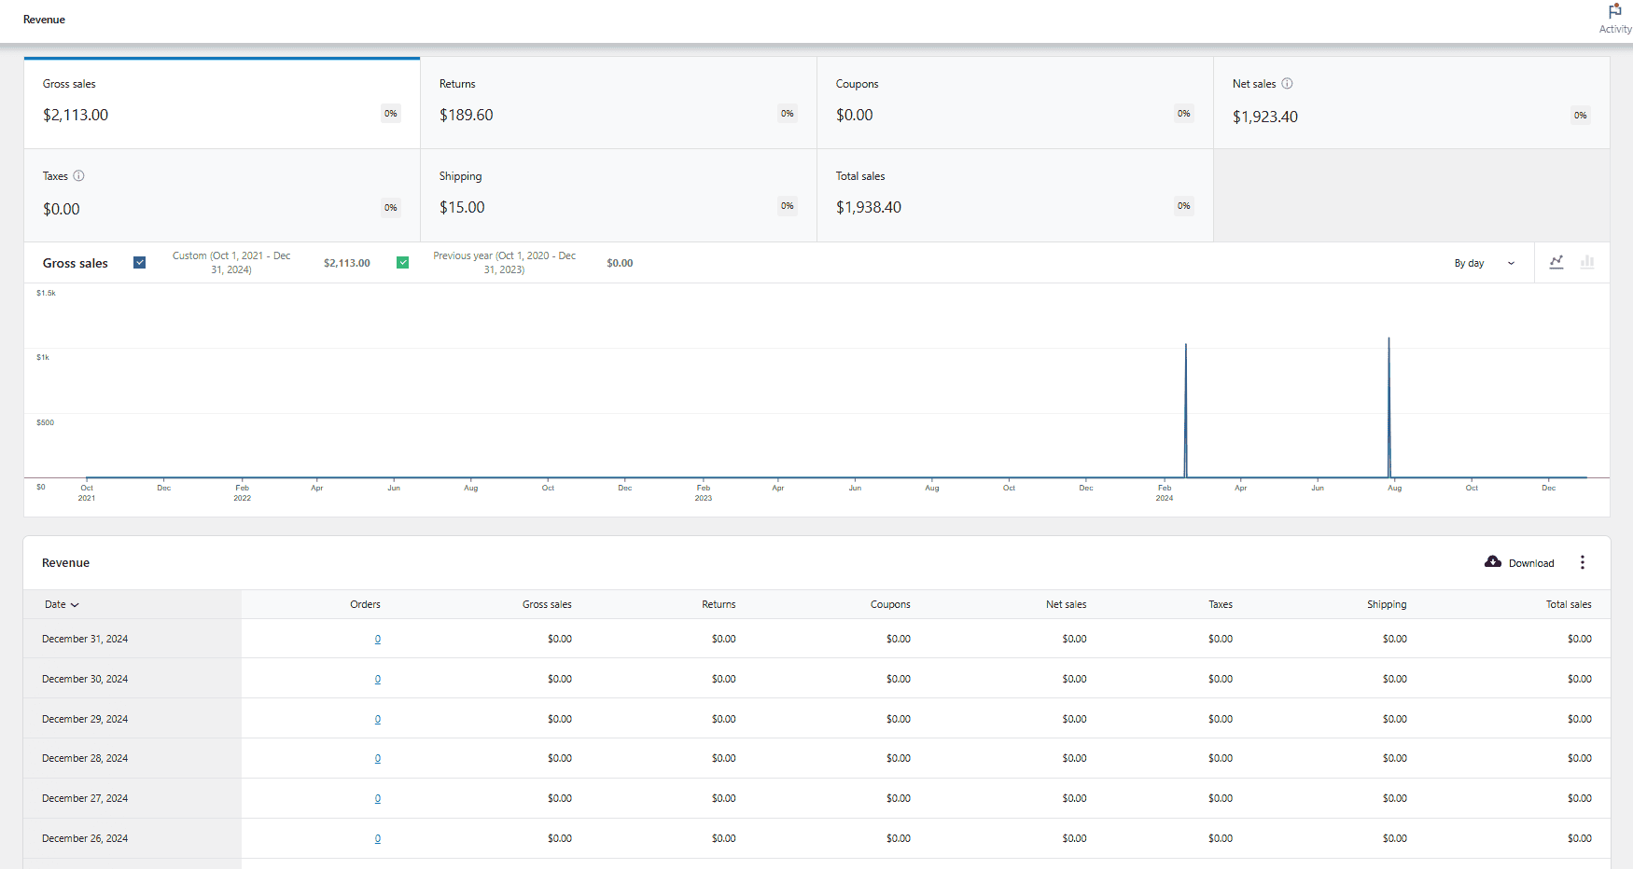This screenshot has width=1633, height=869.
Task: Select the line chart view icon
Action: (x=1556, y=262)
